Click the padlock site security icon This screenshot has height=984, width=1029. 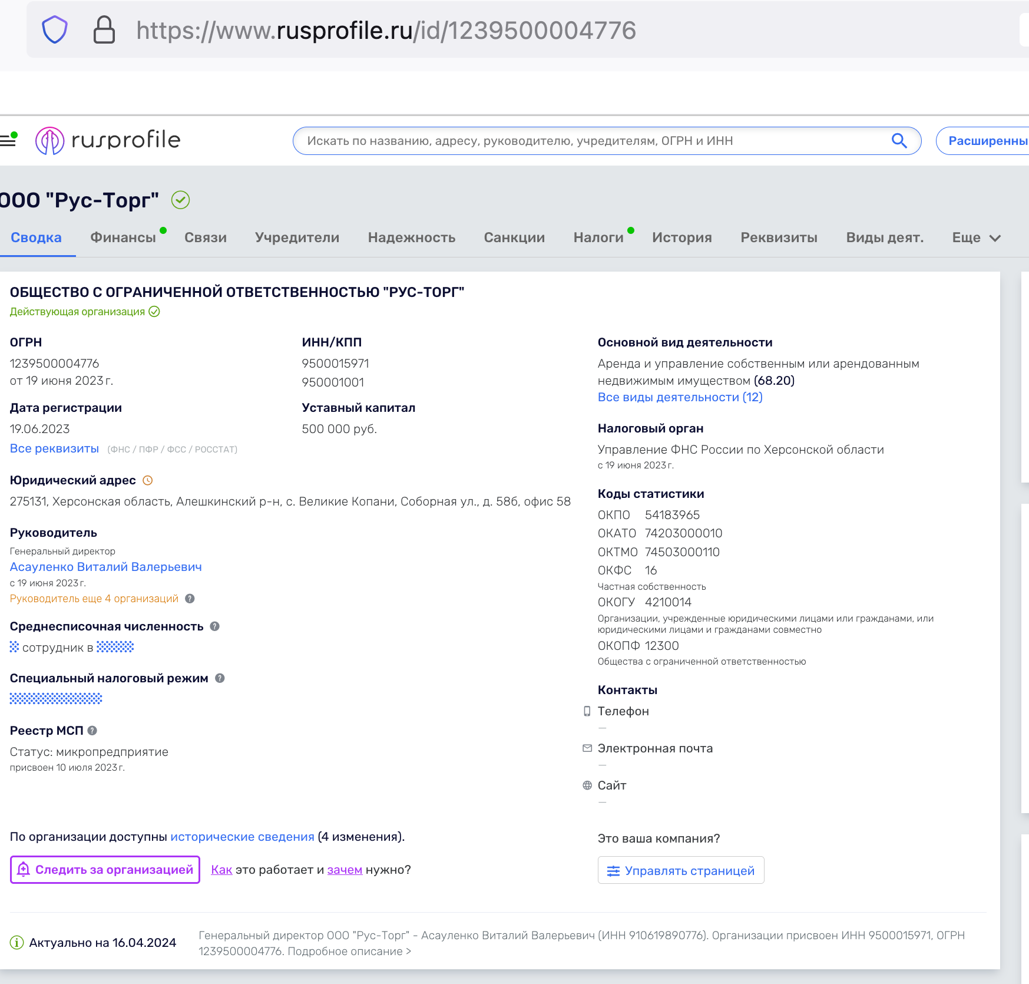point(104,30)
